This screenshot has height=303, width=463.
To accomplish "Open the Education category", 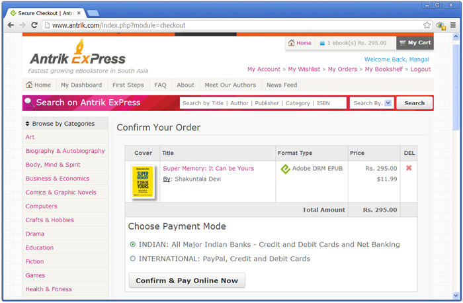I will tap(40, 248).
